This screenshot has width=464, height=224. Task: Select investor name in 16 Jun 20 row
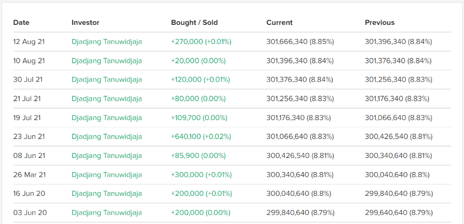(x=107, y=194)
